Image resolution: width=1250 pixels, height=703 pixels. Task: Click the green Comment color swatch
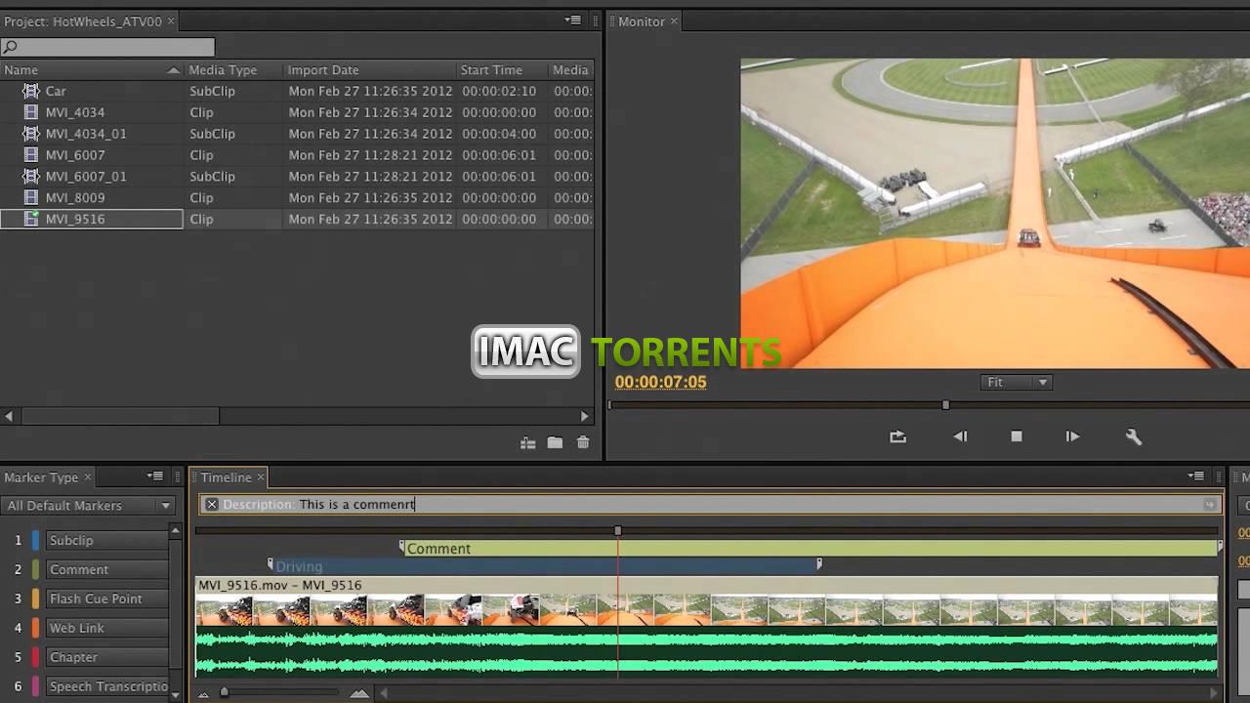[36, 569]
